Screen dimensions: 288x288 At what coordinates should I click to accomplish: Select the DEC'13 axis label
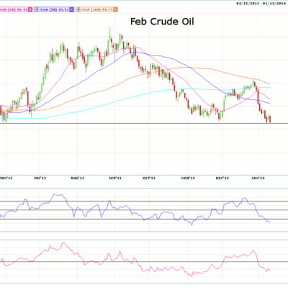point(222,178)
